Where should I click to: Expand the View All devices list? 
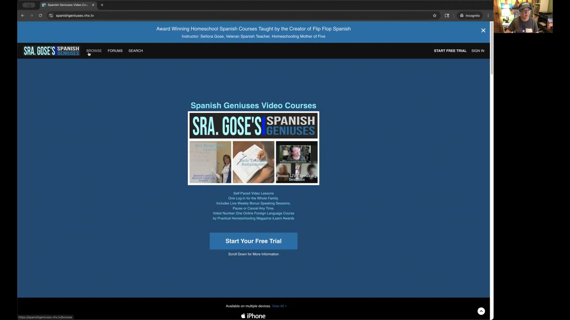[279, 306]
